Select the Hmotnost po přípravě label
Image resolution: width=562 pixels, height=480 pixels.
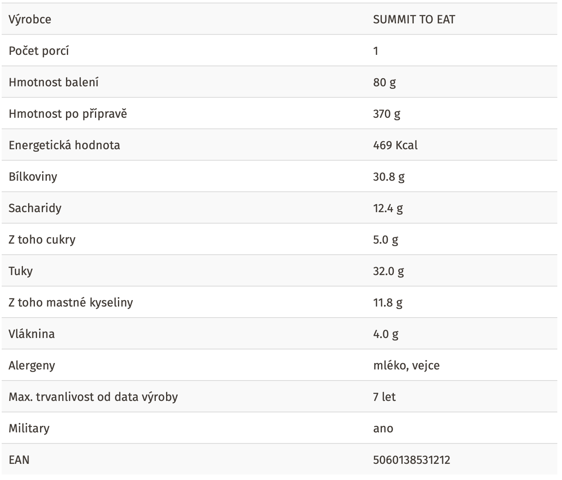(x=68, y=114)
